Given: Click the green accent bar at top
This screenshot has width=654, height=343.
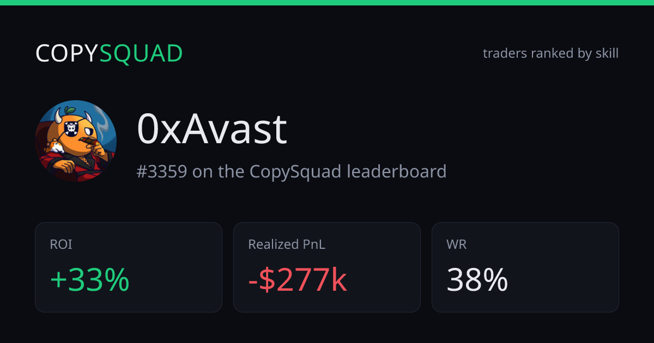Looking at the screenshot, I should (327, 3).
